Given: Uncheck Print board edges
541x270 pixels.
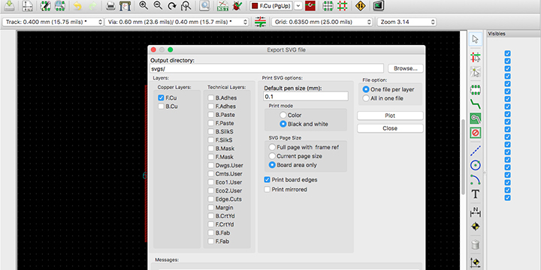Looking at the screenshot, I should tap(267, 180).
